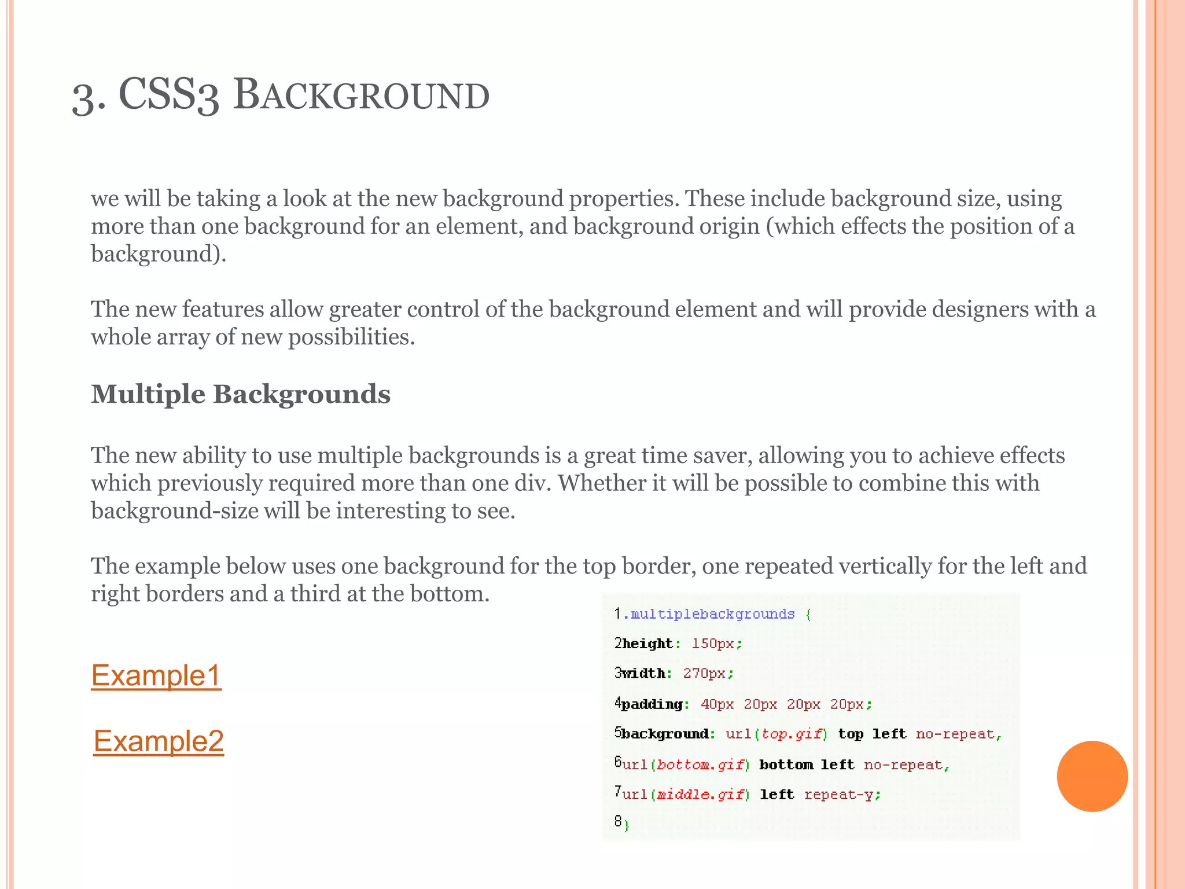Select the 'Multiple Backgrounds' heading
Screen dimensions: 1185x889
(x=241, y=394)
